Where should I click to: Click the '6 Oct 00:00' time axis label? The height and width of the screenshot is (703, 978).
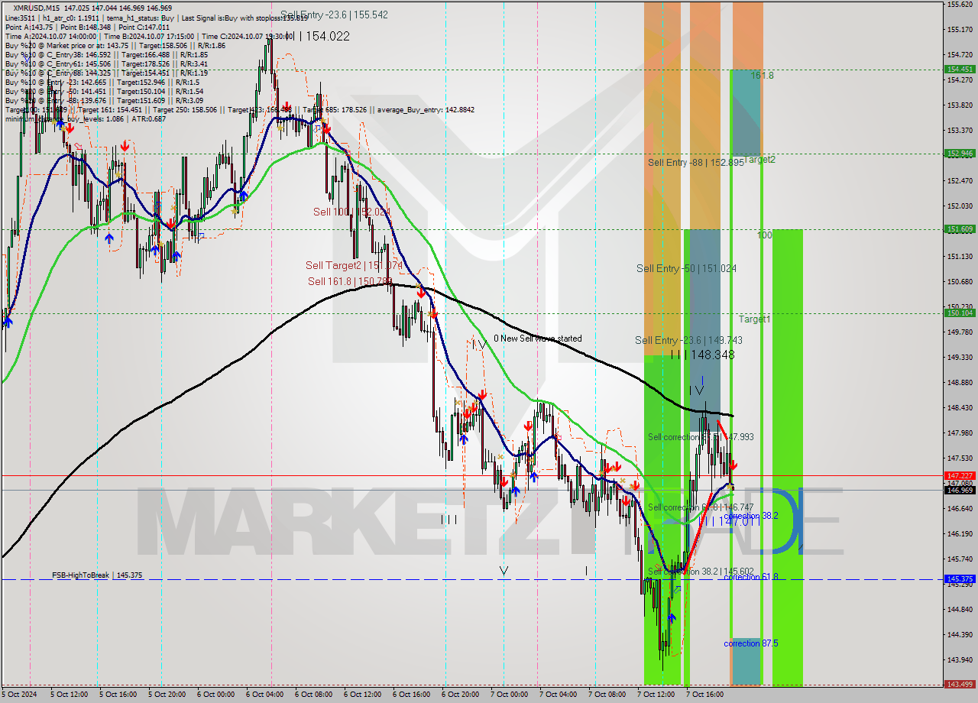(x=215, y=695)
